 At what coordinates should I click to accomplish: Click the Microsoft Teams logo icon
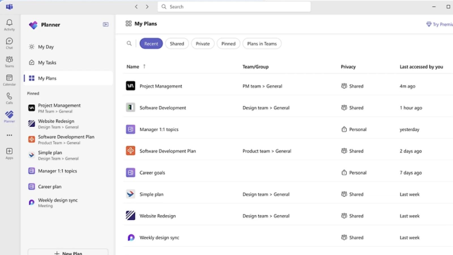coord(9,7)
